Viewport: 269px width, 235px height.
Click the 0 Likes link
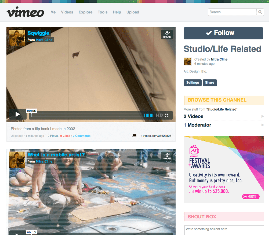(65, 136)
